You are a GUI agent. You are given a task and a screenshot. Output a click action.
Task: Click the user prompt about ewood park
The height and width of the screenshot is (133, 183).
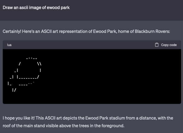[x=36, y=8]
